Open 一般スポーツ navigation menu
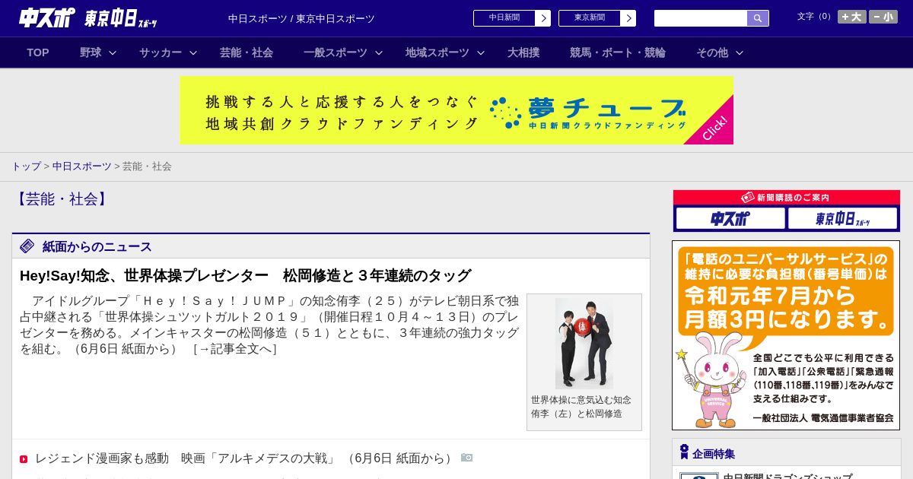Viewport: 913px width, 479px height. [336, 52]
